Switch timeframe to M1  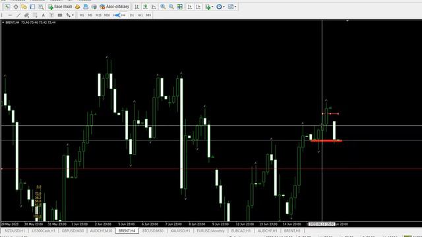coord(82,15)
